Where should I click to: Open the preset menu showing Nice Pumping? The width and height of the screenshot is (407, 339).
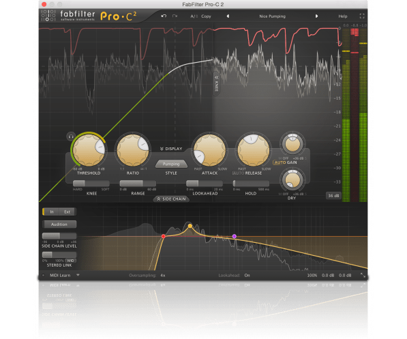pyautogui.click(x=272, y=16)
